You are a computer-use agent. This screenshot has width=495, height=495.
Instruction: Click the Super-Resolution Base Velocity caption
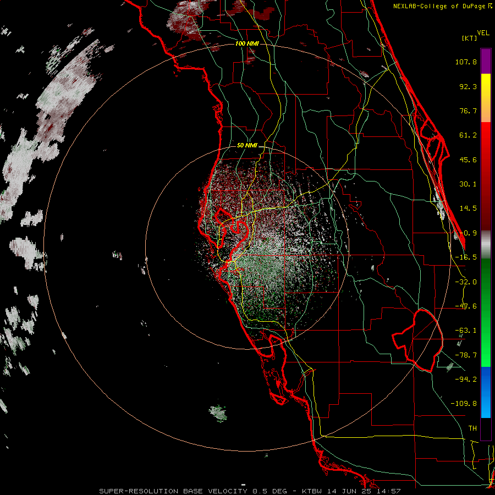(x=250, y=491)
